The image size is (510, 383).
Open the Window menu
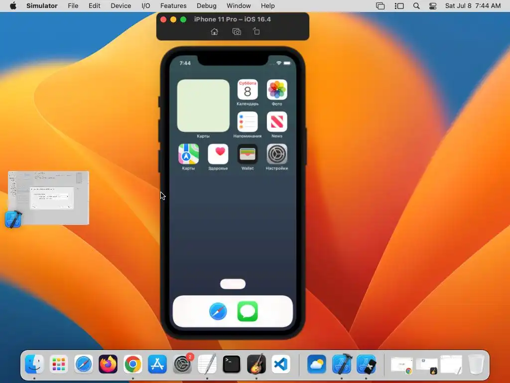(239, 6)
